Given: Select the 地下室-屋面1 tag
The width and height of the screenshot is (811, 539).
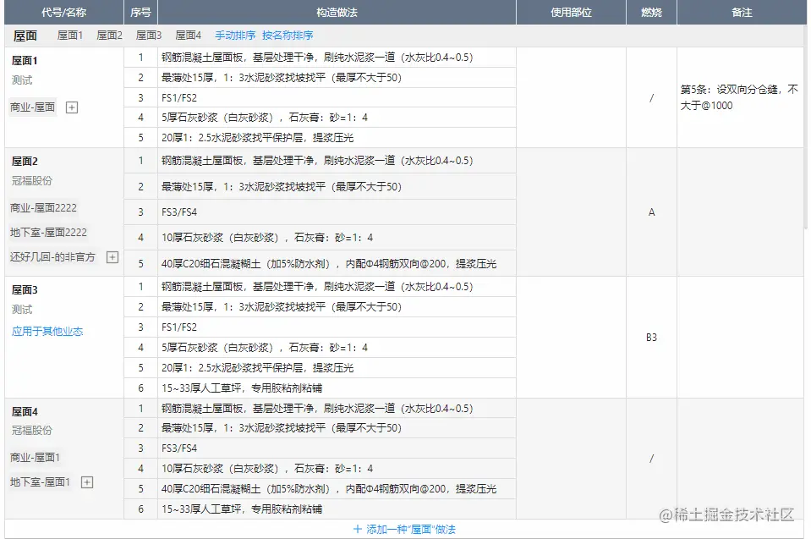Looking at the screenshot, I should click(x=41, y=482).
